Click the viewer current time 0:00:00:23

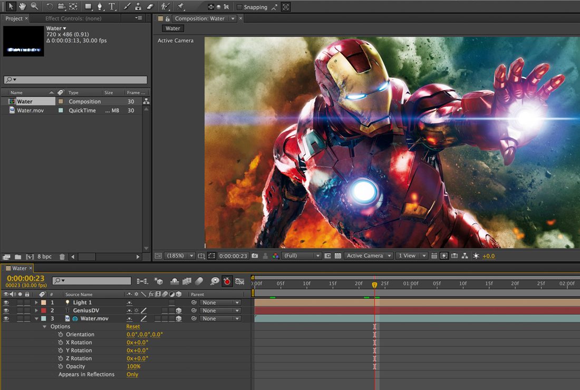[233, 256]
